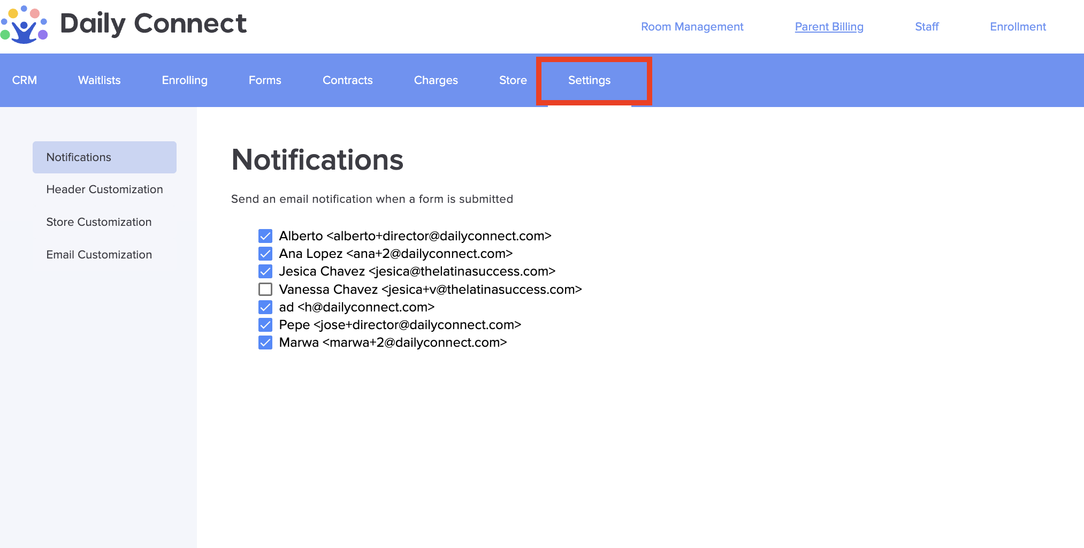The height and width of the screenshot is (548, 1084).
Task: Open Header Customization settings
Action: tap(104, 189)
